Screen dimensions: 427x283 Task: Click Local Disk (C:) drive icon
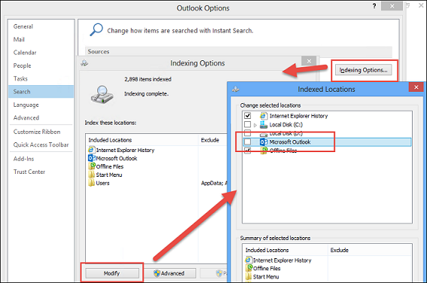[x=264, y=125]
